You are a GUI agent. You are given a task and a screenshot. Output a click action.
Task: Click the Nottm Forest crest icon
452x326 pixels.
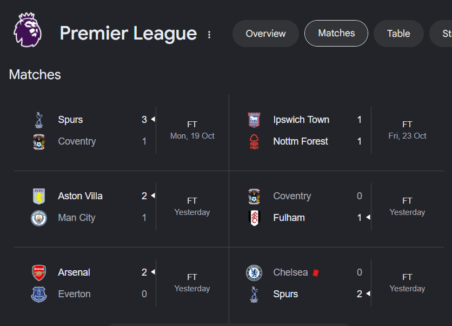pos(254,141)
